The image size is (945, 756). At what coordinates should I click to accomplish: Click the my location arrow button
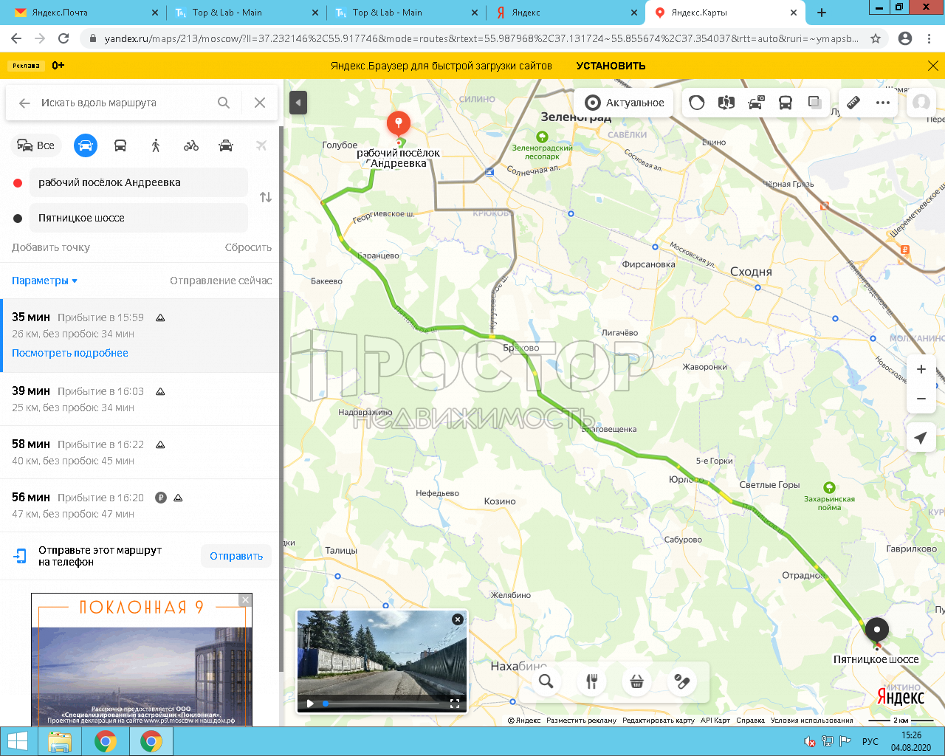tap(921, 438)
